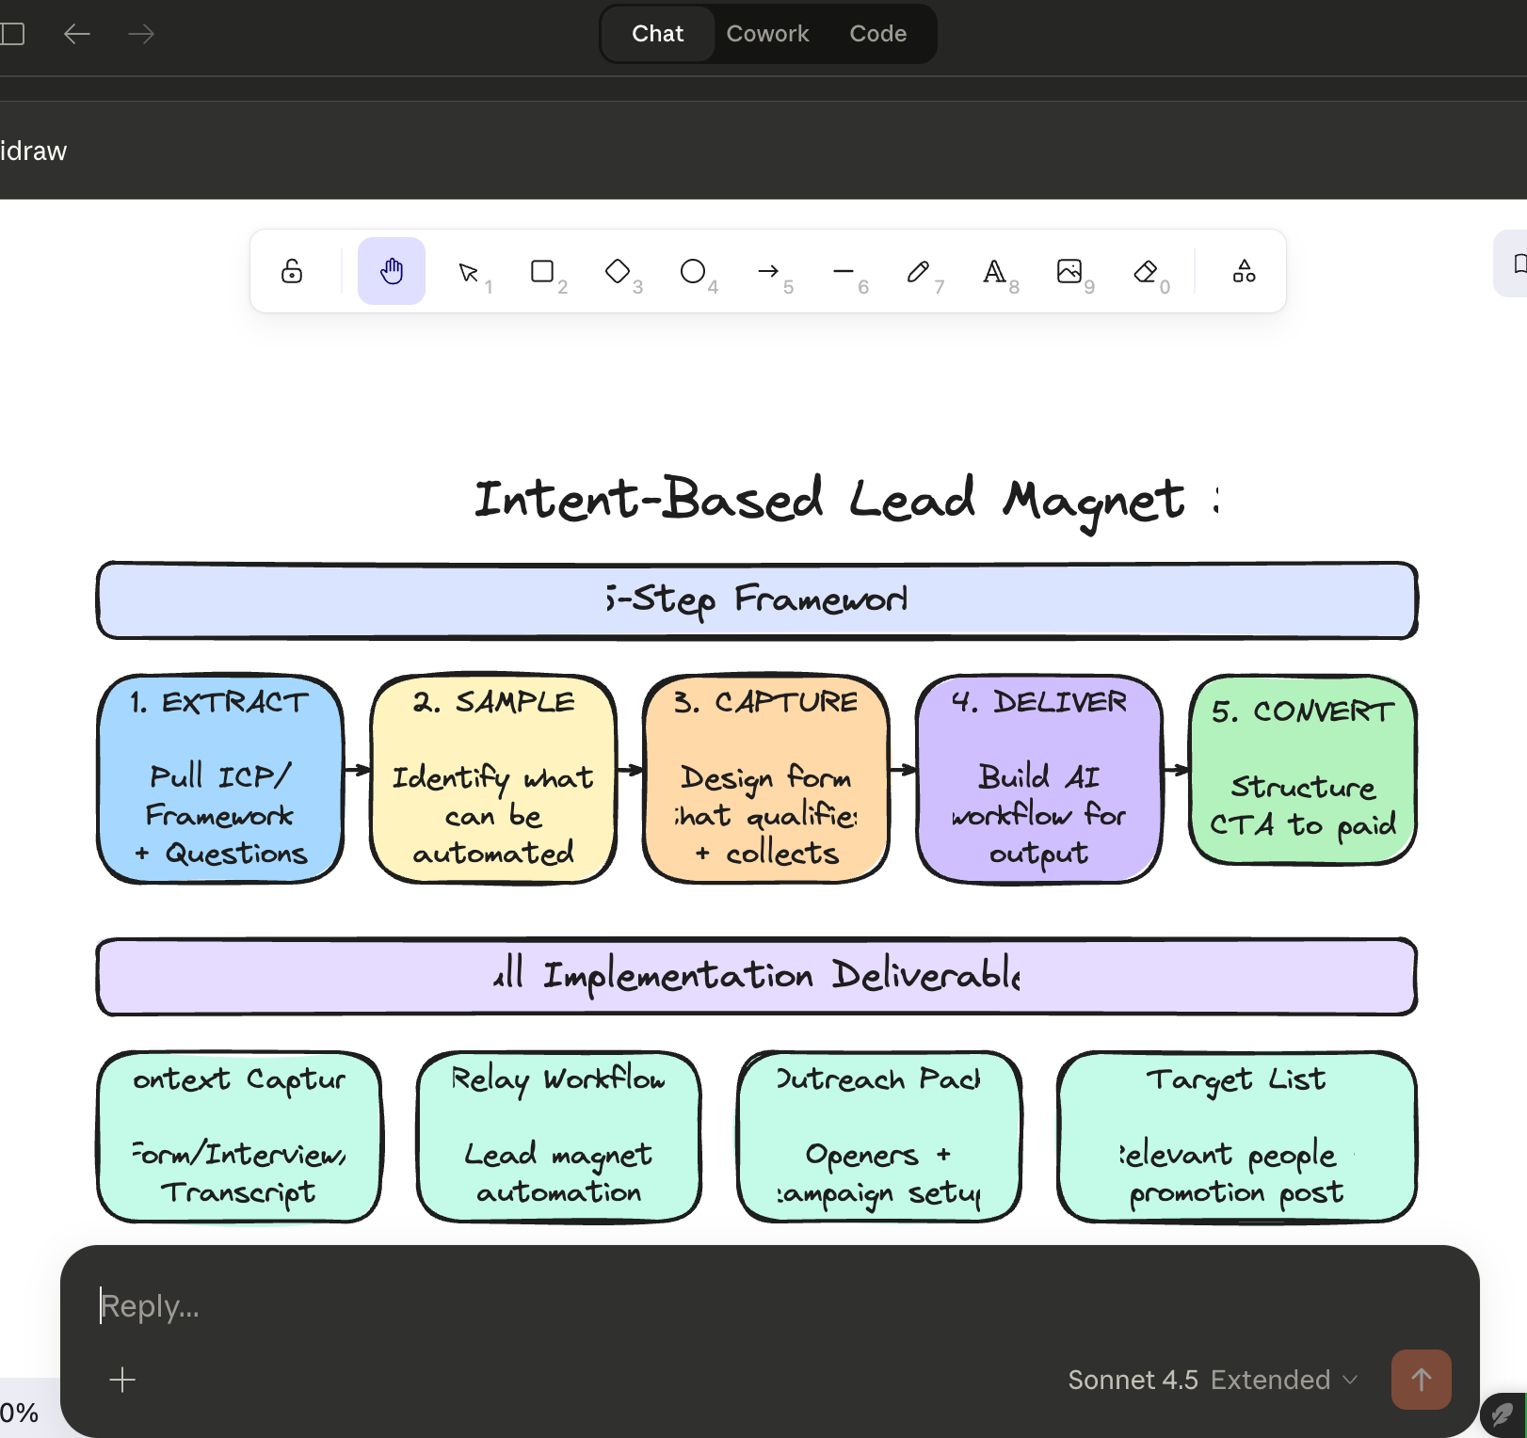1527x1438 pixels.
Task: Click the Target List card
Action: pyautogui.click(x=1237, y=1137)
